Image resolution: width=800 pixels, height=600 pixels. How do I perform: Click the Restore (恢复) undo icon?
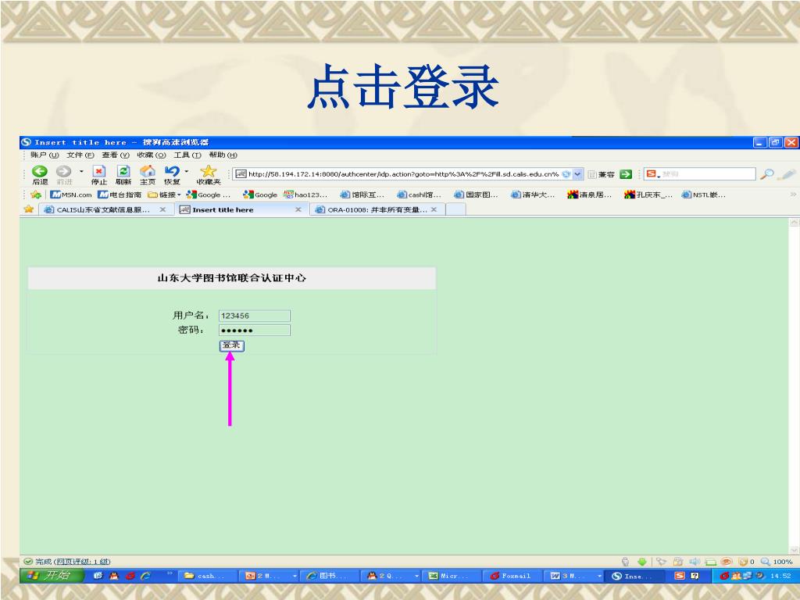click(172, 172)
